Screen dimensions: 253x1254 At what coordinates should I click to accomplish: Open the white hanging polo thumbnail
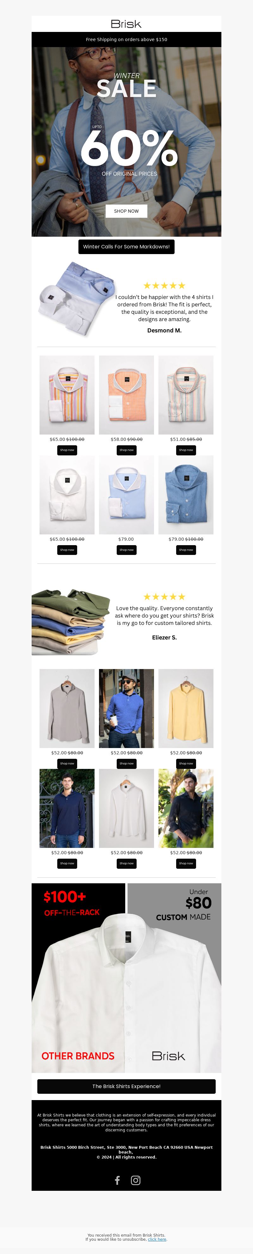126,808
